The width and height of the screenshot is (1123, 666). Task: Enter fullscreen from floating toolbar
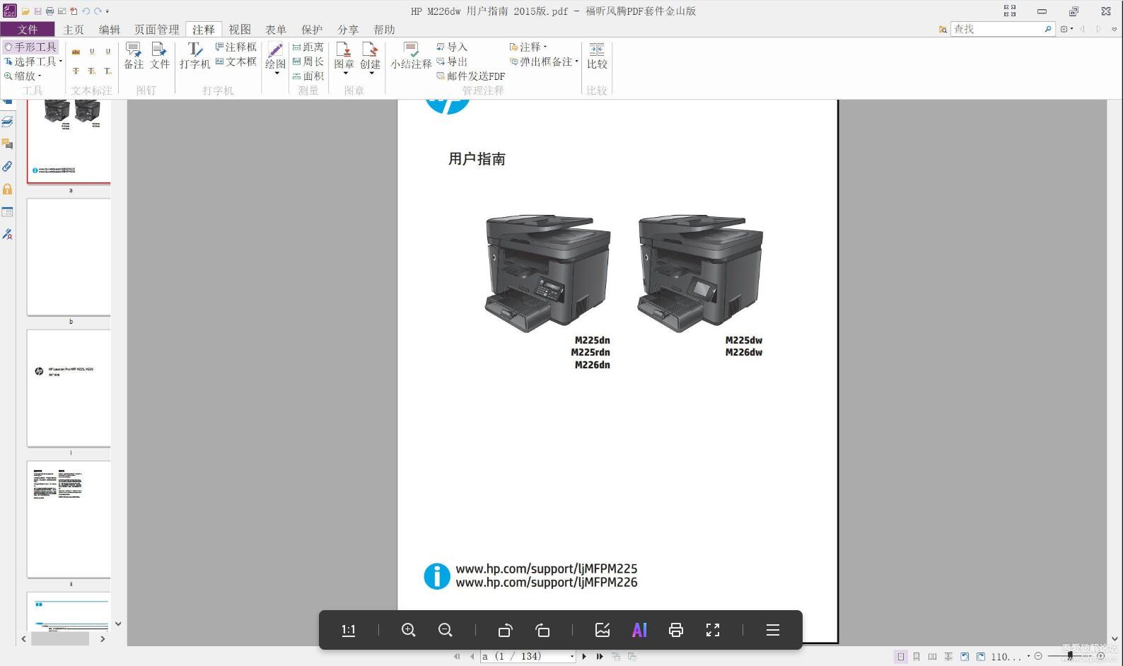(x=713, y=630)
